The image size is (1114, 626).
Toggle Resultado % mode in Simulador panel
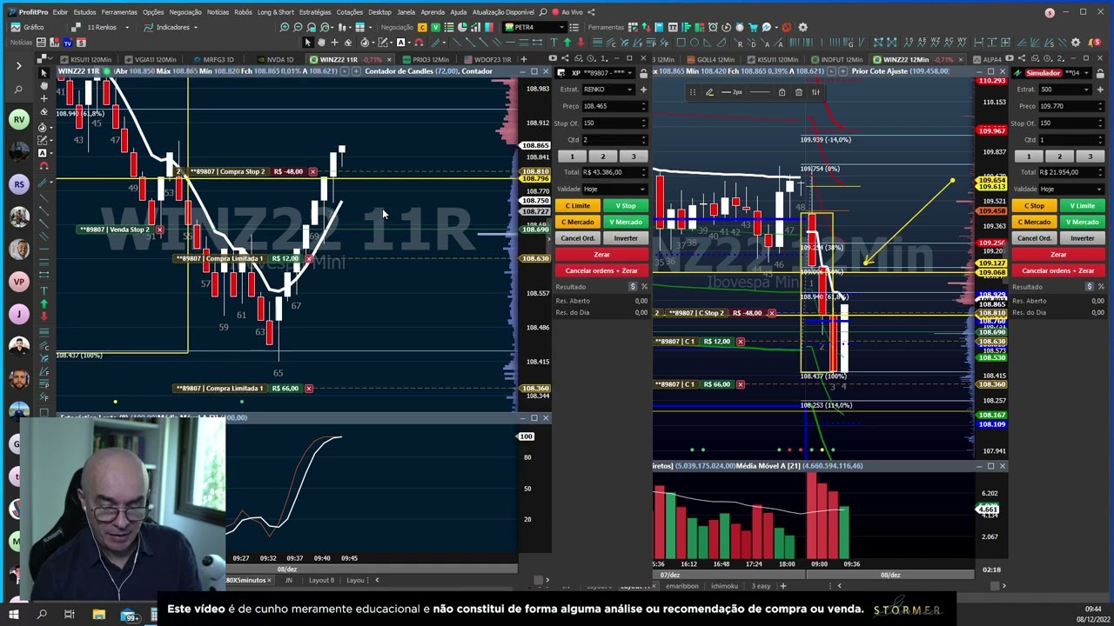1100,287
